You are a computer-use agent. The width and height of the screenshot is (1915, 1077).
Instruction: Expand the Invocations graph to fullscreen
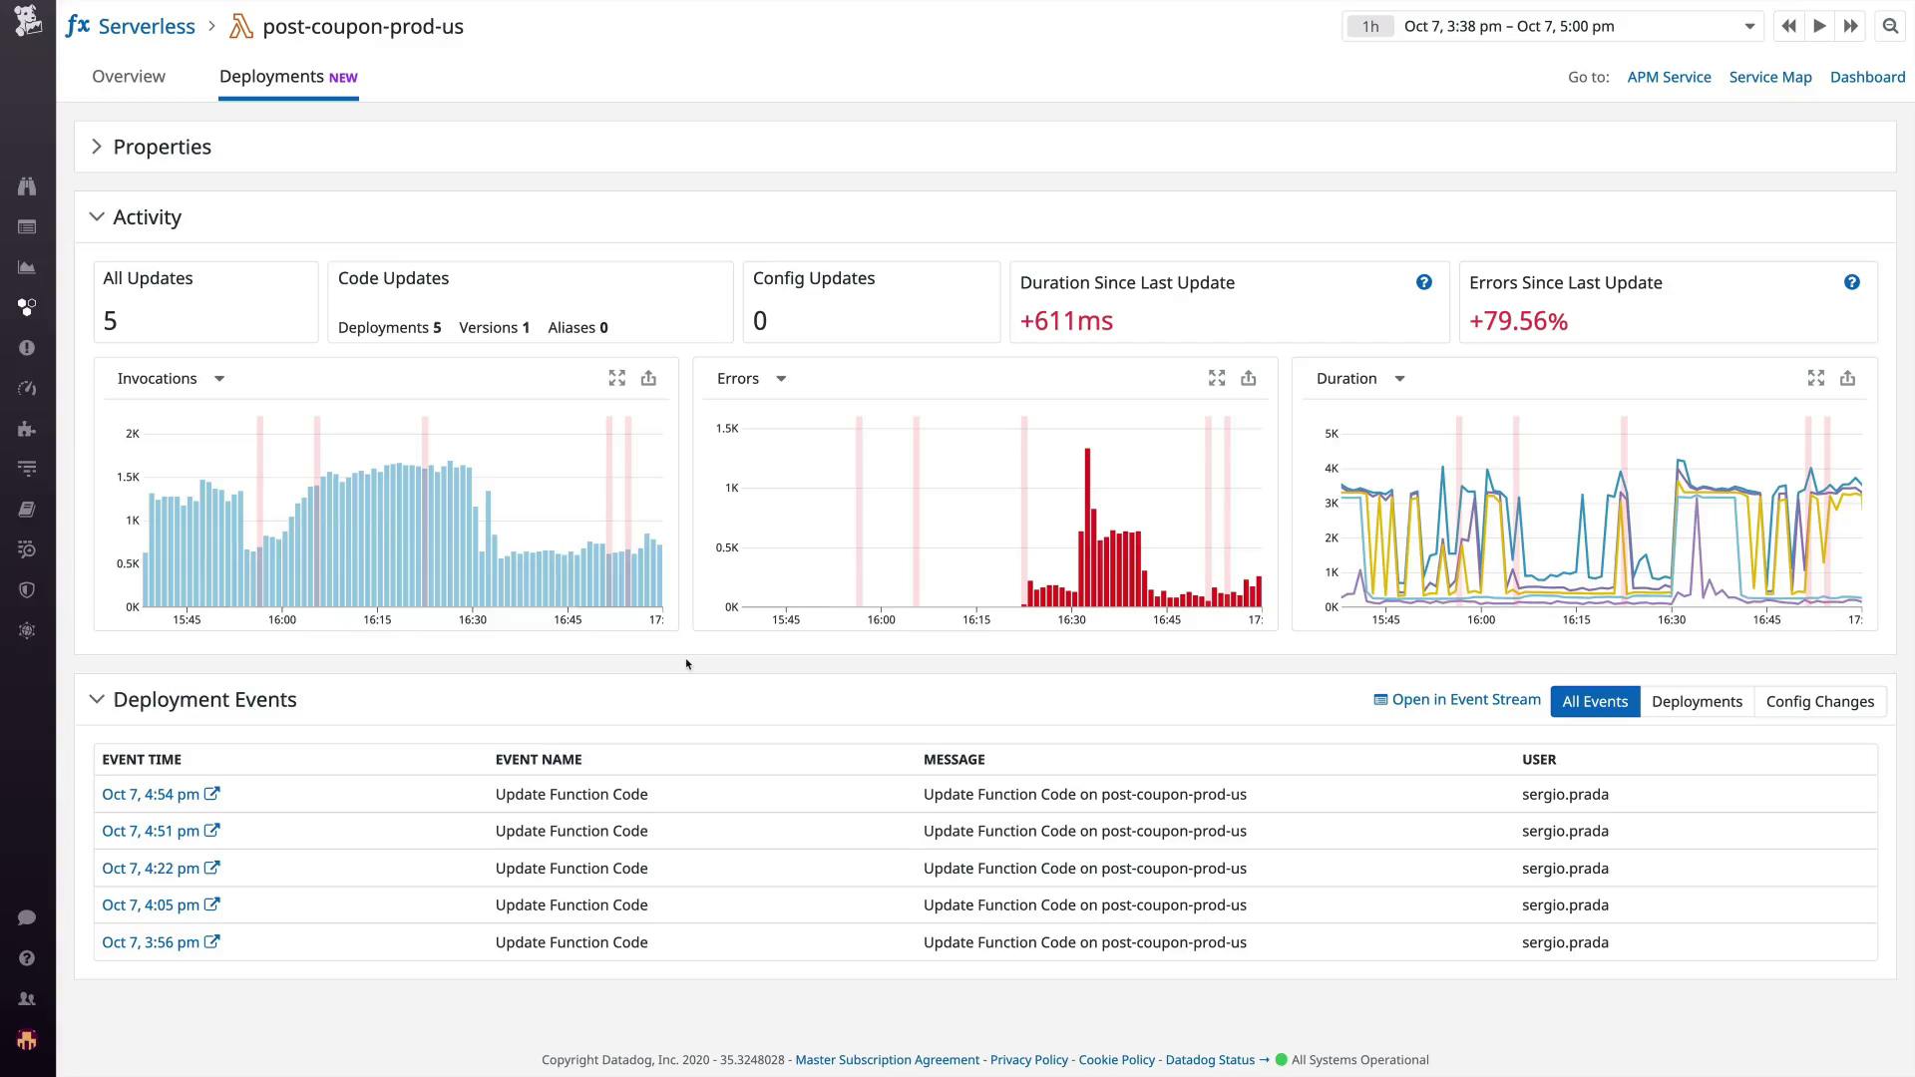pyautogui.click(x=617, y=378)
